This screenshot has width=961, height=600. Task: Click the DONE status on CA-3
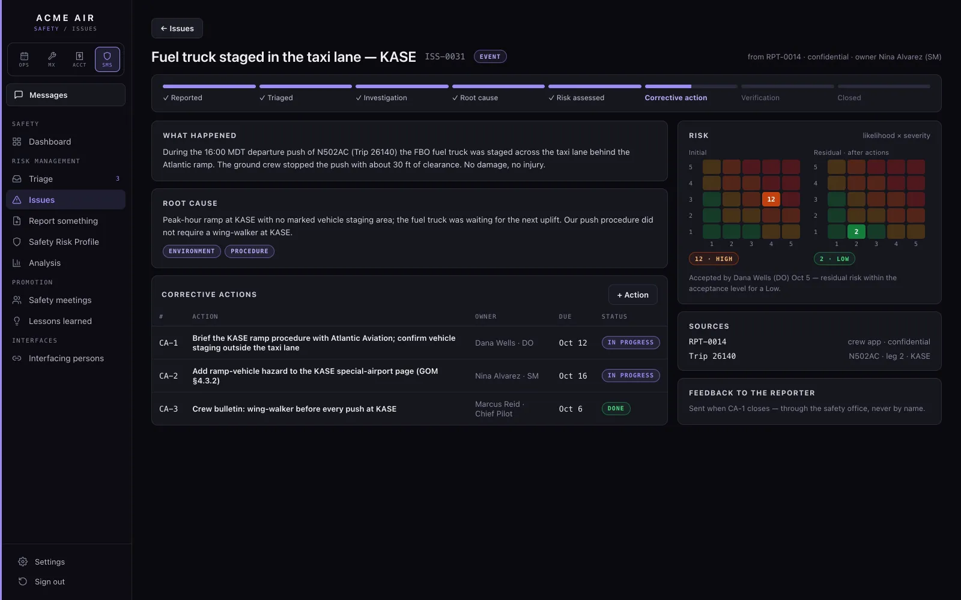(616, 409)
